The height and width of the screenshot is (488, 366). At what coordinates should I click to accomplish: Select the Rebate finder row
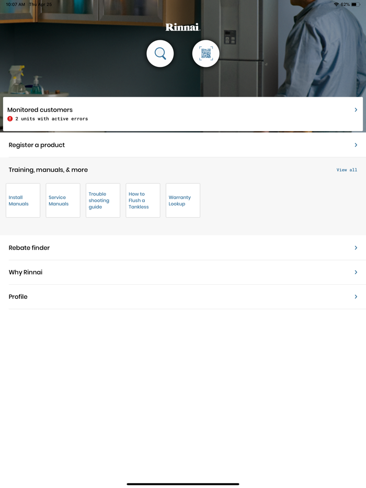[183, 248]
